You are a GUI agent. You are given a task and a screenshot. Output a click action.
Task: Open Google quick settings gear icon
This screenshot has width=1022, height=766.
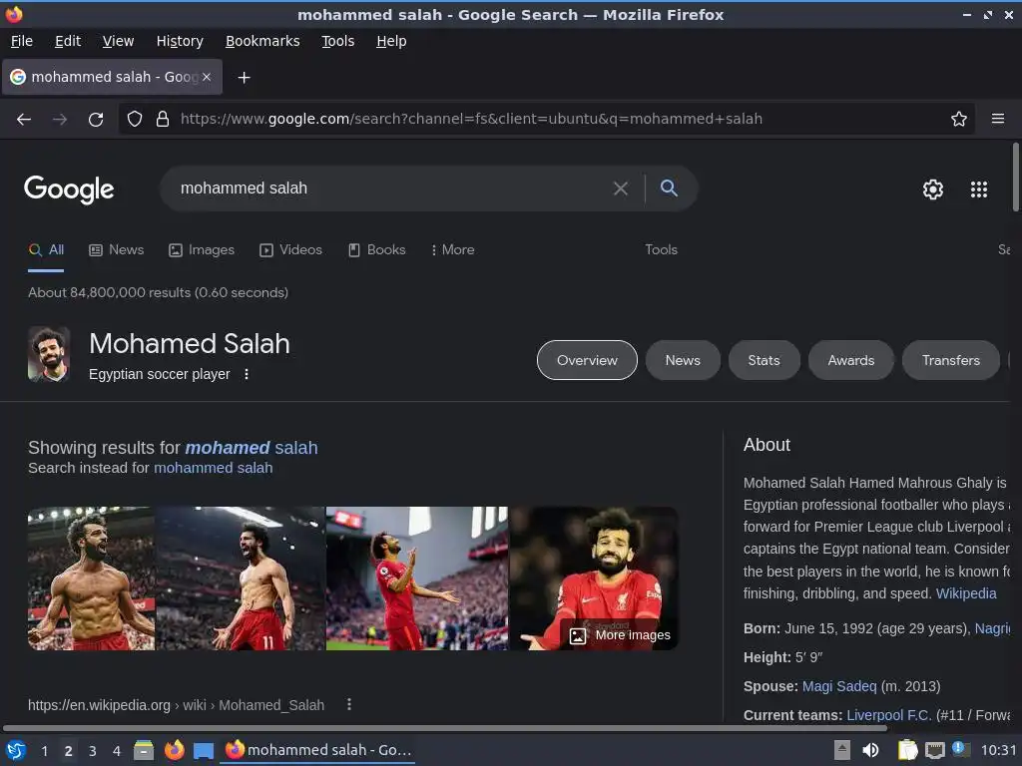tap(933, 190)
